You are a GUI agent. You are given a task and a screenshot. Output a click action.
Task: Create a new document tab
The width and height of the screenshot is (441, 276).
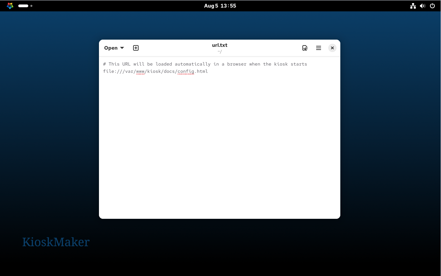[136, 48]
